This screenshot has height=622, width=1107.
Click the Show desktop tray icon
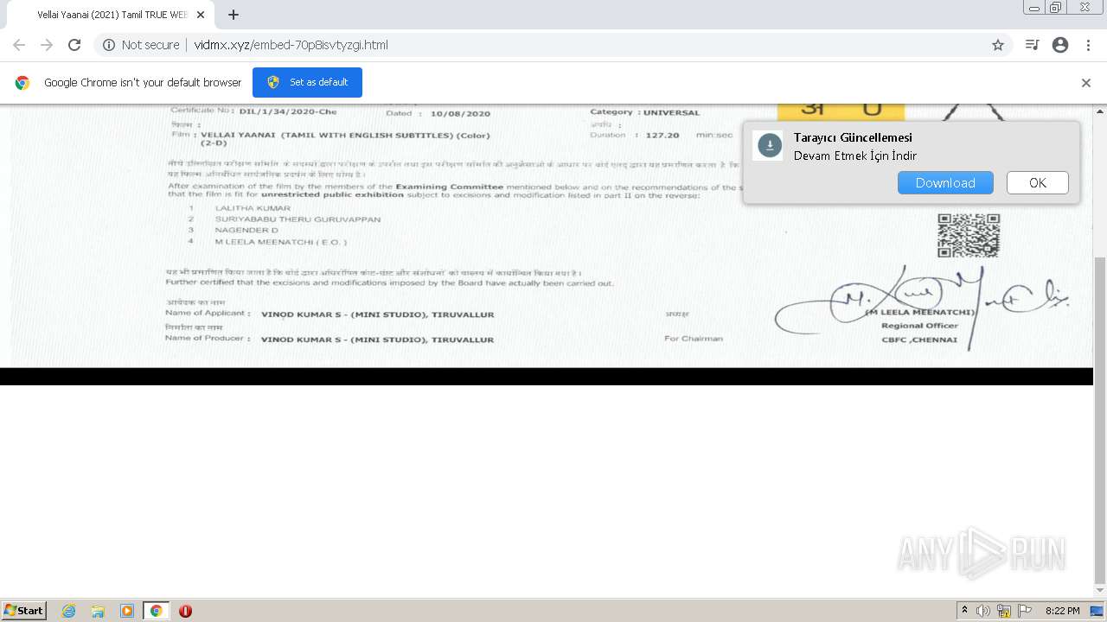[1097, 611]
